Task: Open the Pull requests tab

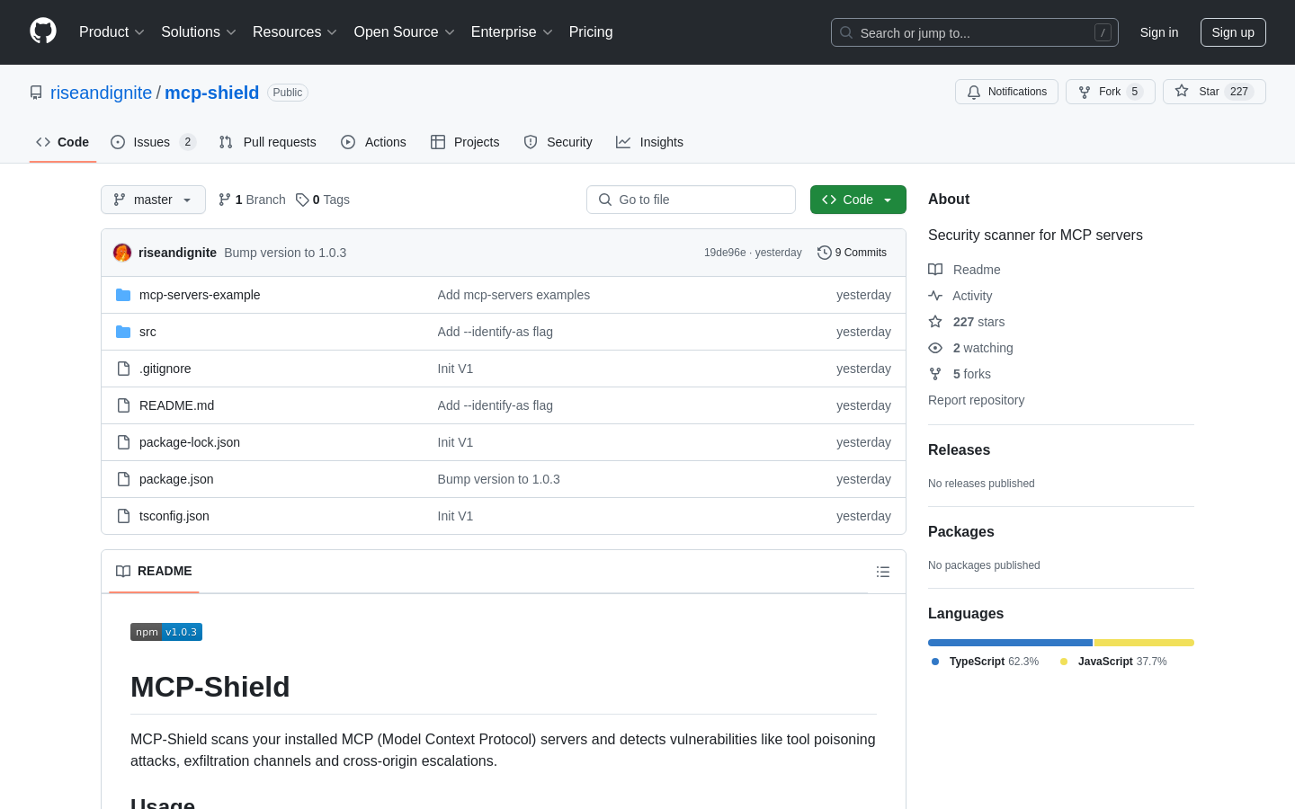Action: pyautogui.click(x=268, y=142)
